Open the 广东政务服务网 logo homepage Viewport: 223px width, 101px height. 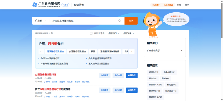[46, 5]
